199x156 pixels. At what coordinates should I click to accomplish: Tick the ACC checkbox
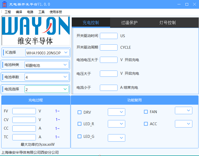point(146,124)
